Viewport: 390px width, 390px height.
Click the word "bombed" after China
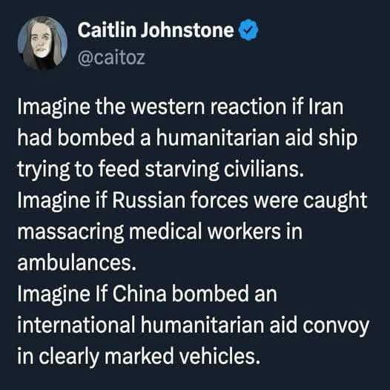[x=210, y=294]
